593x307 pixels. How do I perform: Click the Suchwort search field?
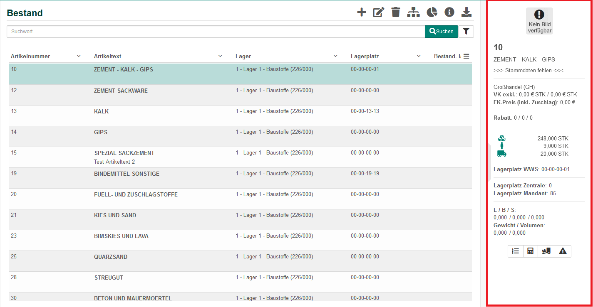[x=216, y=32]
